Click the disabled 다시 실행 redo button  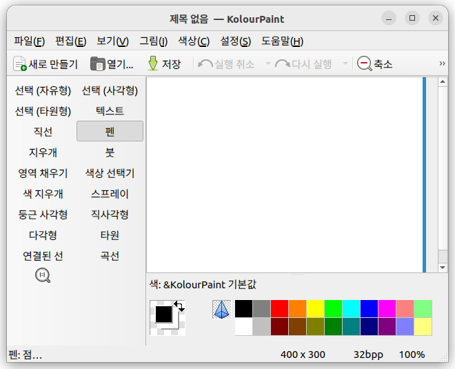click(x=303, y=64)
